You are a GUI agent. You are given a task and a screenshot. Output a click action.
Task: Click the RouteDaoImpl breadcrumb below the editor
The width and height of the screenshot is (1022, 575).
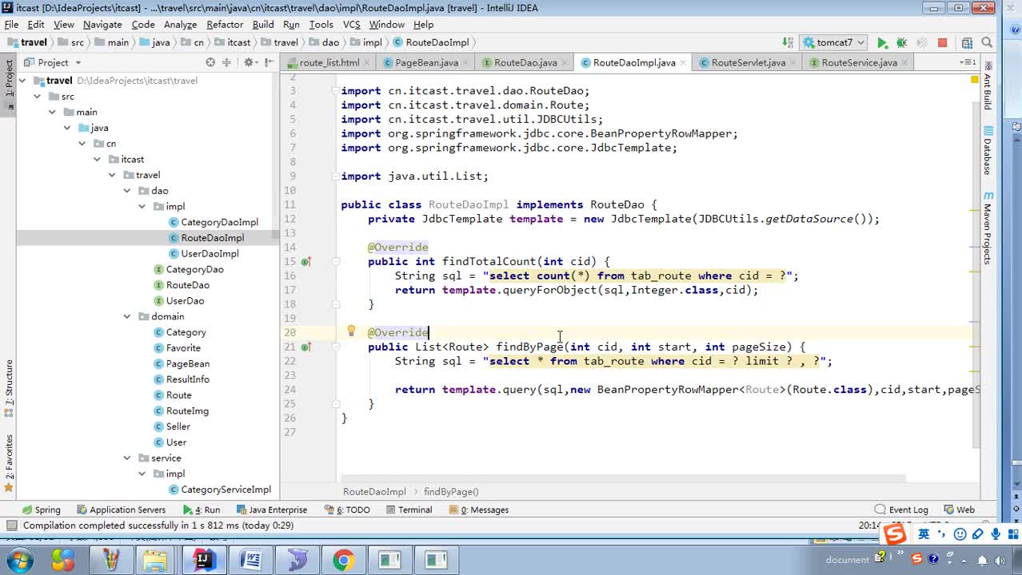pos(374,492)
